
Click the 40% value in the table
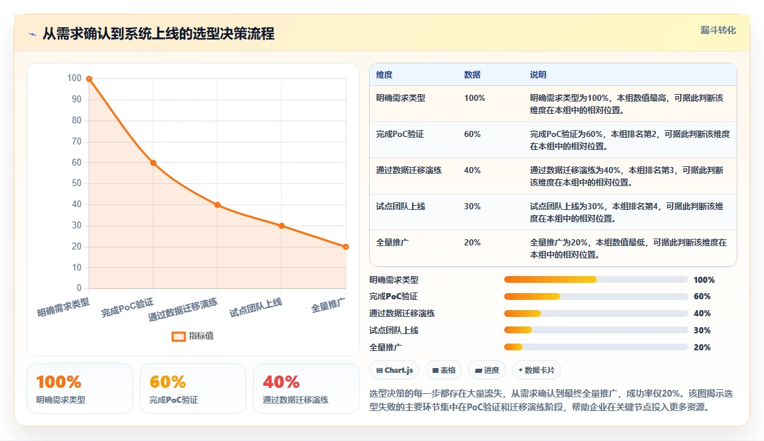[472, 170]
